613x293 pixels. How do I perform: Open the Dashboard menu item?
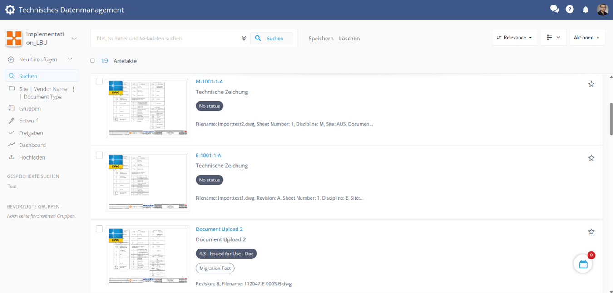pyautogui.click(x=32, y=145)
